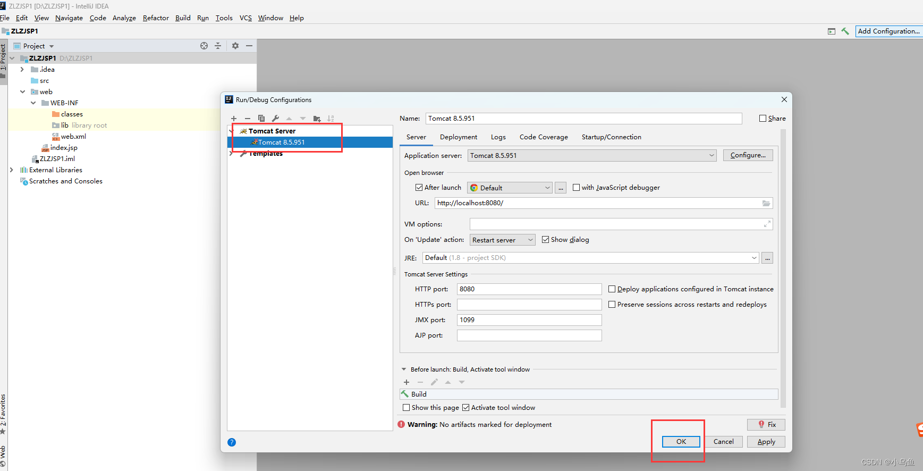
Task: Open the Default browser dropdown
Action: (510, 188)
